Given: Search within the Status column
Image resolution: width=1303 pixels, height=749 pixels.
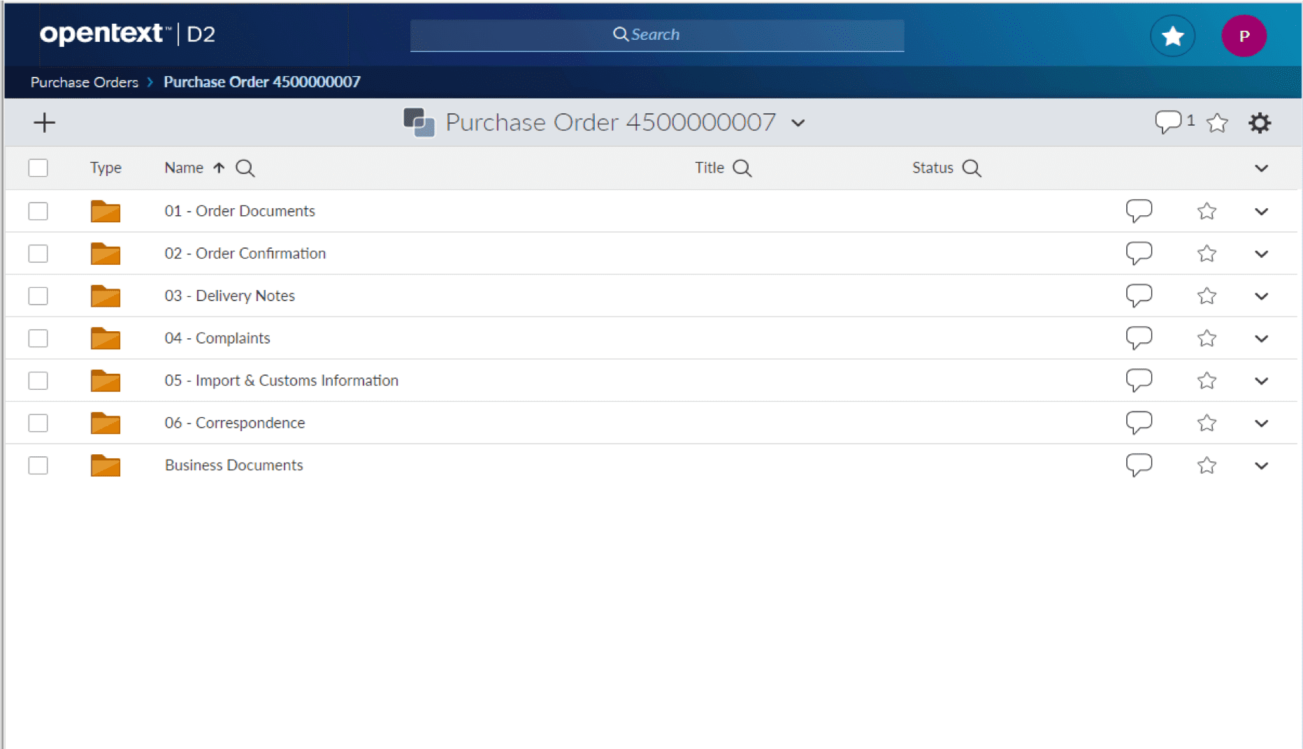Looking at the screenshot, I should click(x=972, y=168).
